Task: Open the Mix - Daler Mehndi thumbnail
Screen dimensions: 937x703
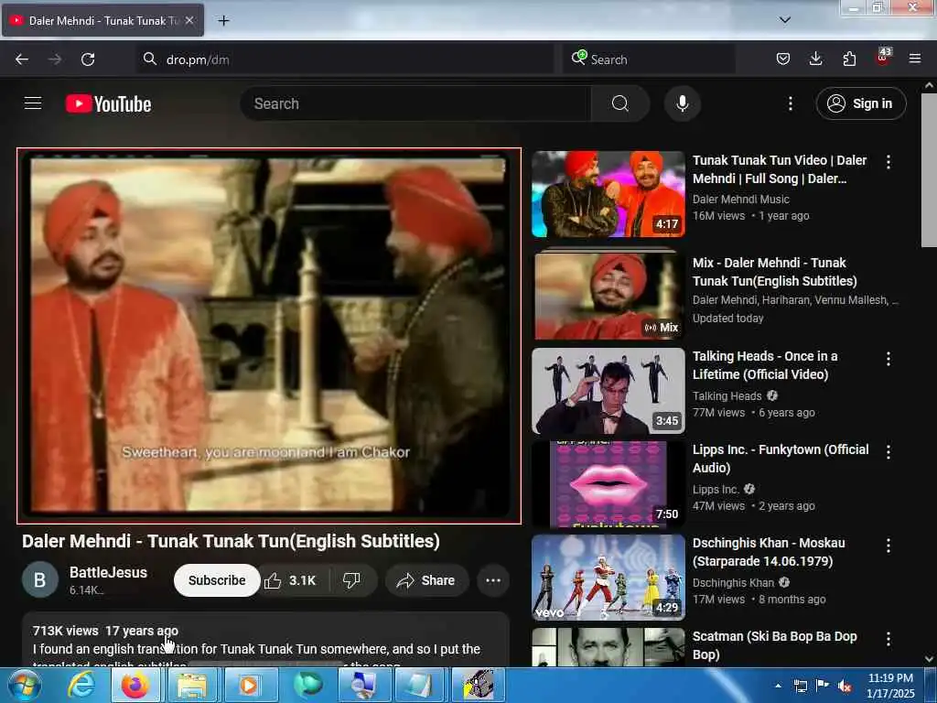Action: 609,296
